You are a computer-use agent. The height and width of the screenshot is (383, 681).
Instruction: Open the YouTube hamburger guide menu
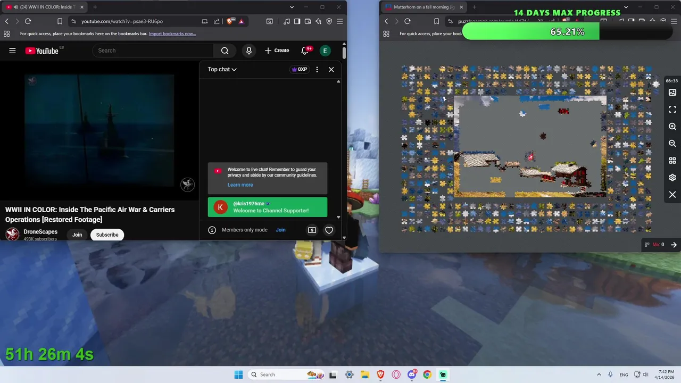tap(12, 51)
